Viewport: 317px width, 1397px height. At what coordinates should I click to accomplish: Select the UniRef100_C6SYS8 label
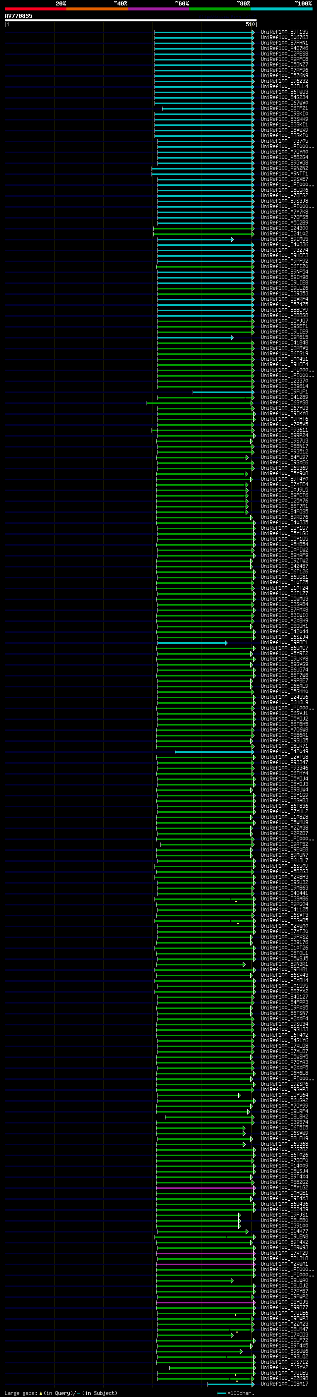[284, 403]
